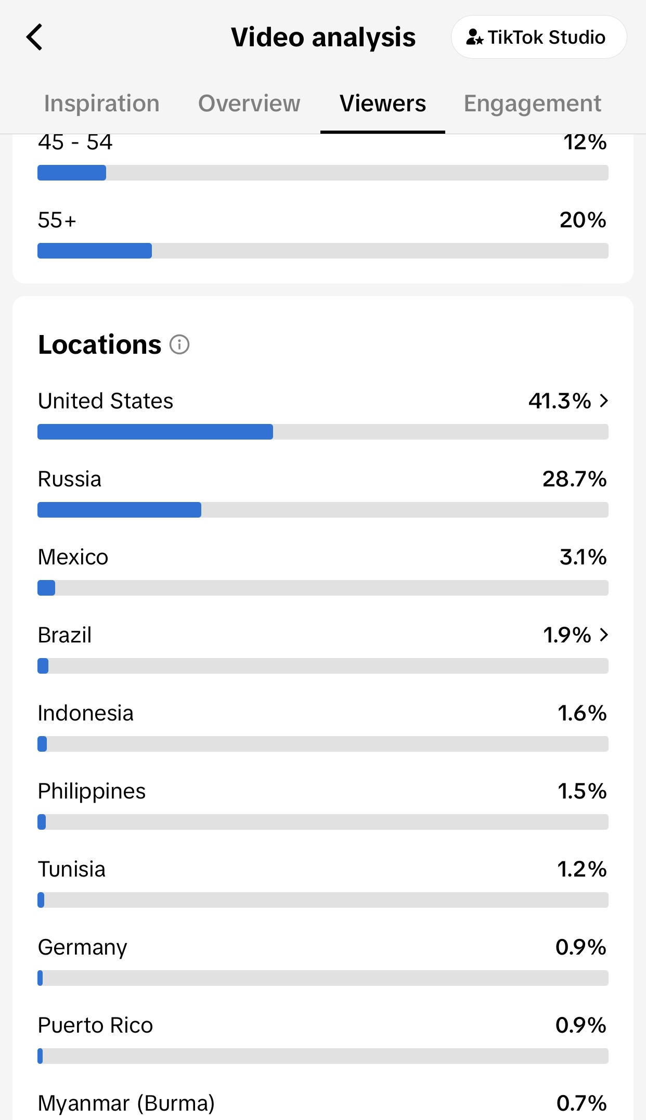Click the Mexico percentage bar
Image resolution: width=646 pixels, height=1120 pixels.
click(x=323, y=588)
